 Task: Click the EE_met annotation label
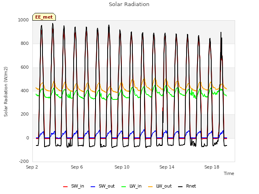(44, 17)
